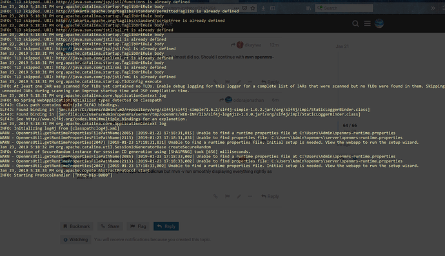Copy link icon on the upper post
Viewport: 445px width, 256px height.
(215, 82)
